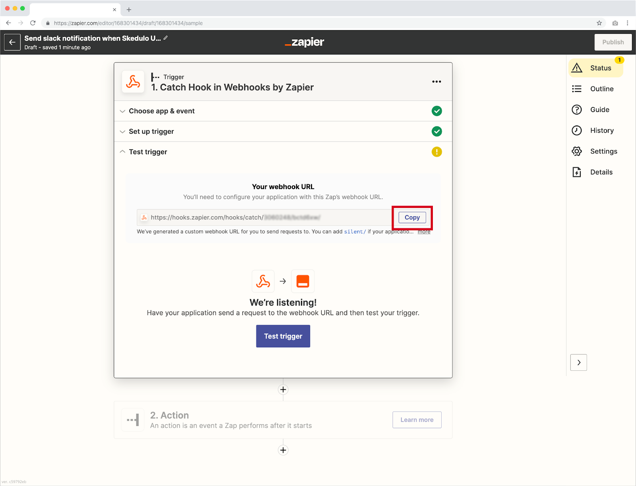Click the Webhooks by Zapier app icon

[x=133, y=81]
